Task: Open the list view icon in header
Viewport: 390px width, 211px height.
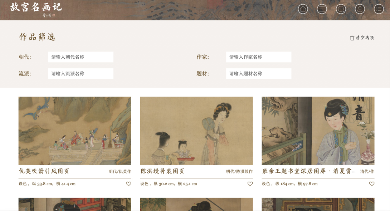Action: 379,9
